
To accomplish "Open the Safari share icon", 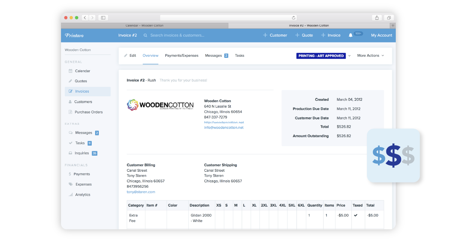I will (x=377, y=18).
